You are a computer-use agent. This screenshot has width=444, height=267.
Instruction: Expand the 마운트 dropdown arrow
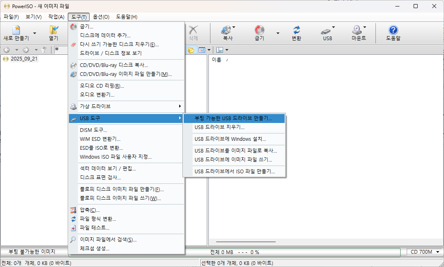click(x=365, y=27)
